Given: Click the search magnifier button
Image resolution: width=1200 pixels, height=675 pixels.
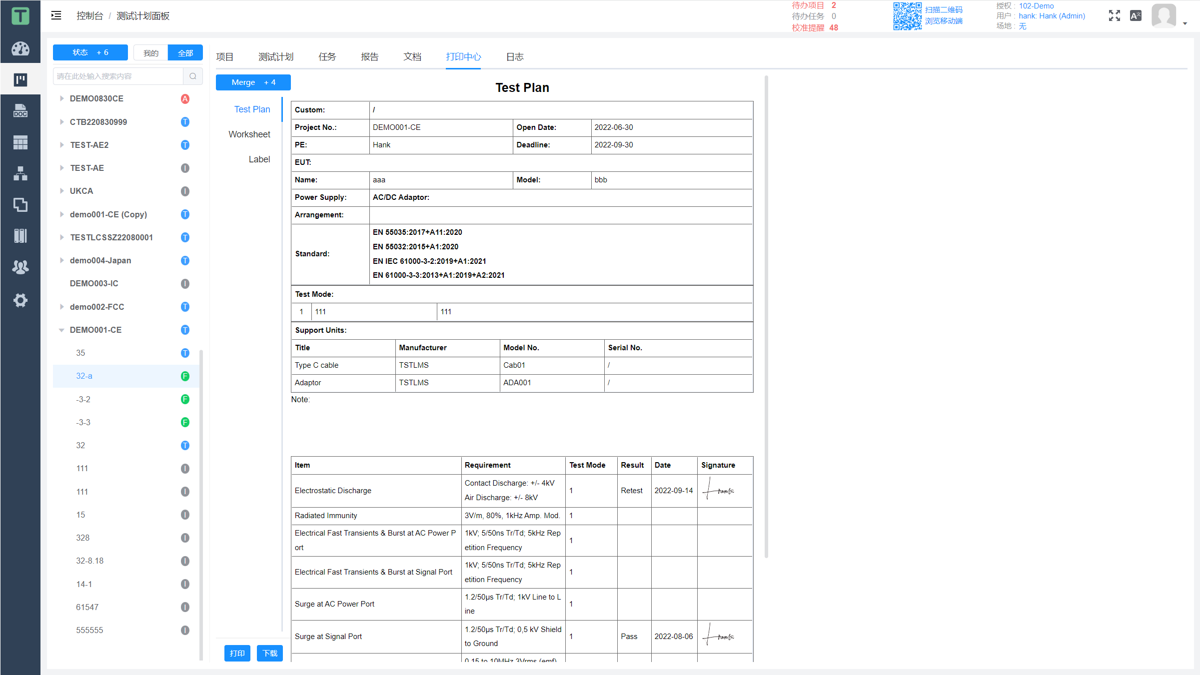Looking at the screenshot, I should tap(193, 76).
